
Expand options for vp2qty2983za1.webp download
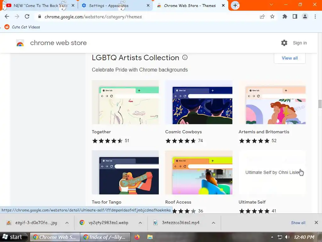[140, 223]
